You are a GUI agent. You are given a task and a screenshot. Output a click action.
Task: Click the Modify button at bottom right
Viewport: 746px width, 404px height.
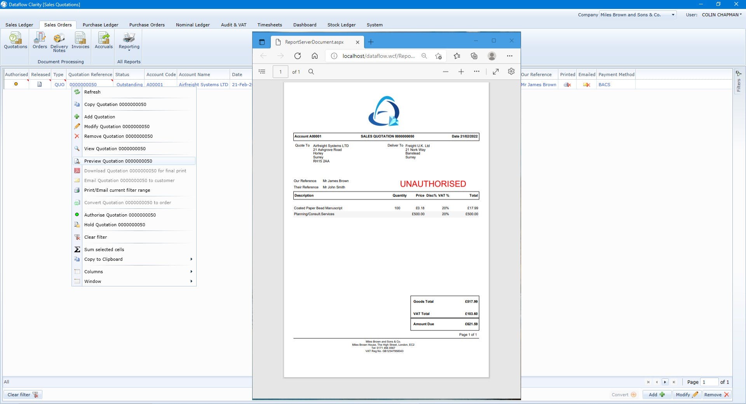(687, 395)
